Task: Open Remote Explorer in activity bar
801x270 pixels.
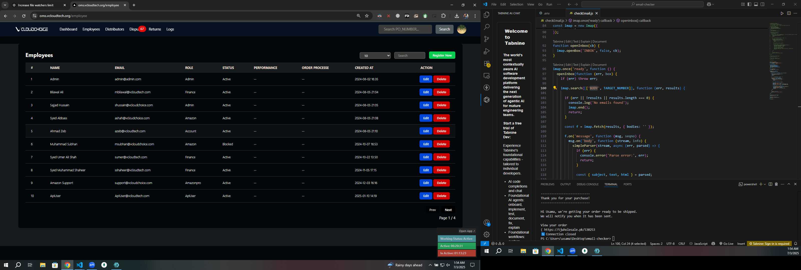Action: tap(487, 75)
